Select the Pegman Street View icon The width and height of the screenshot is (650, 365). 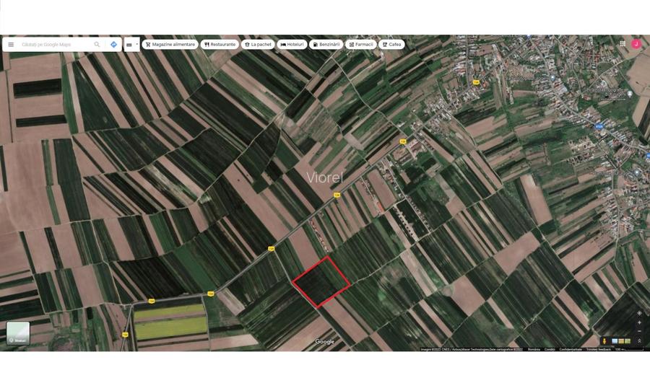(x=604, y=340)
